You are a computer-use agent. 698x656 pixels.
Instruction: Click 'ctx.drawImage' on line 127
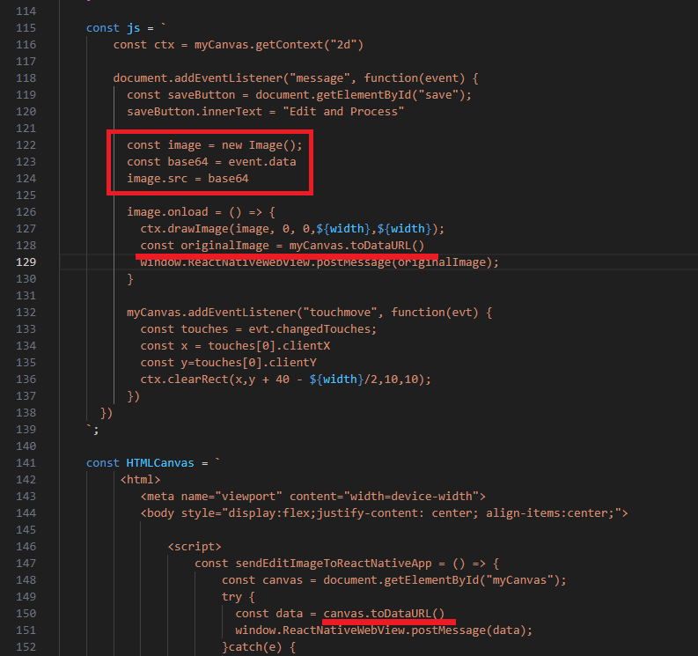tap(184, 229)
